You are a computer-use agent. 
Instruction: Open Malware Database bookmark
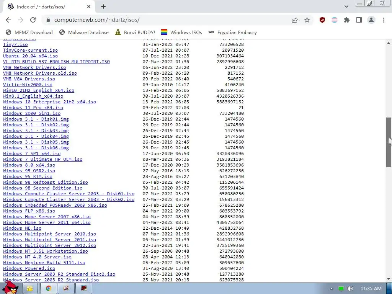tap(84, 32)
